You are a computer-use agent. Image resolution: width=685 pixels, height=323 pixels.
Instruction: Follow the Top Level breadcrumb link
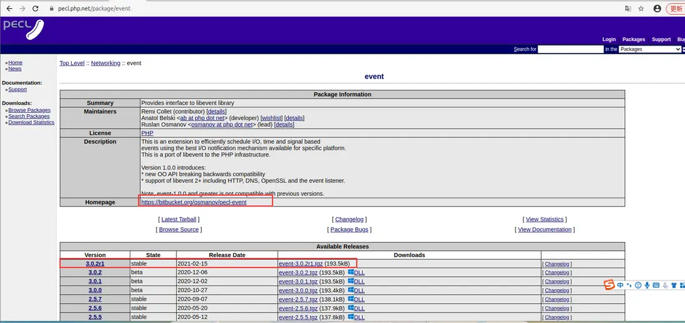tap(72, 64)
